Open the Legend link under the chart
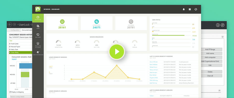The image size is (234, 98). coord(14,59)
